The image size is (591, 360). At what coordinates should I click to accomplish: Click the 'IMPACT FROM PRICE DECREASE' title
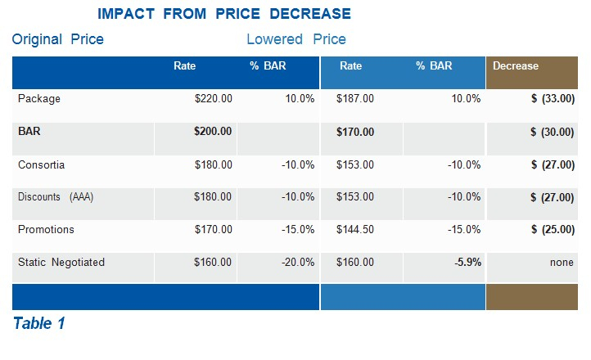coord(223,14)
